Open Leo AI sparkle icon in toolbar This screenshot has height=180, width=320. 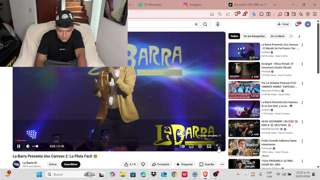point(301,14)
